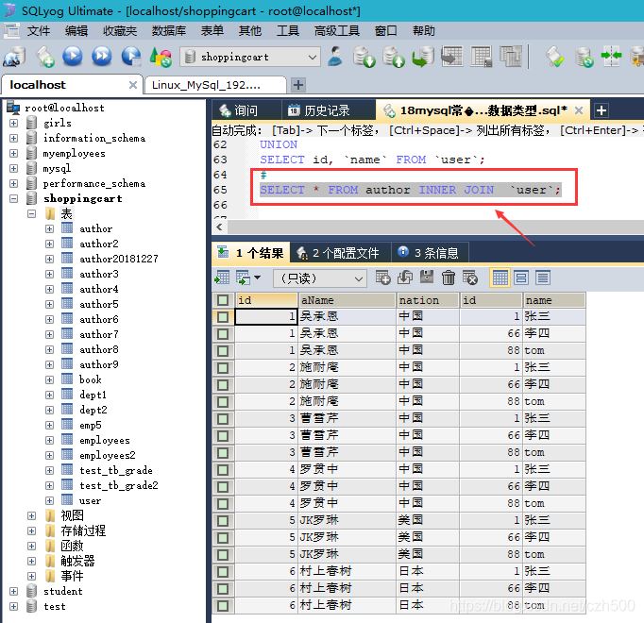
Task: Expand the student database node
Action: 14,591
